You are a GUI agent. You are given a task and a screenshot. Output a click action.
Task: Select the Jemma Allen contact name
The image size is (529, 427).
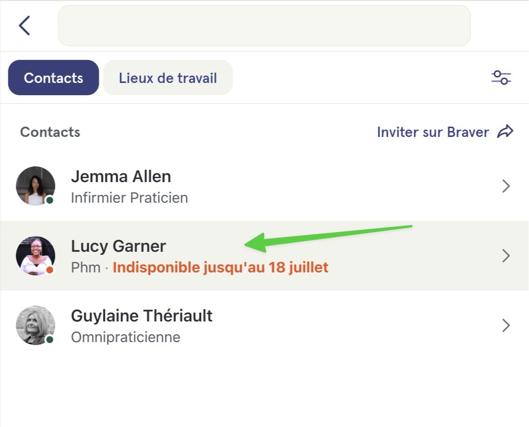[x=121, y=176]
